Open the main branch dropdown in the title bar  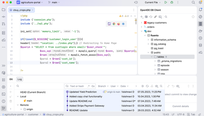pos(54,2)
